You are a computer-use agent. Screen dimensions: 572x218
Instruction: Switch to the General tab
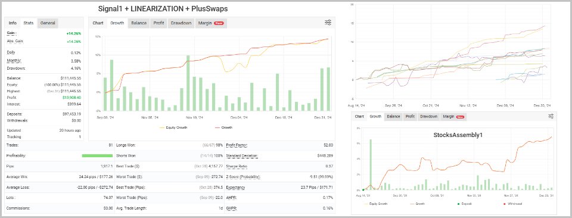tap(48, 23)
